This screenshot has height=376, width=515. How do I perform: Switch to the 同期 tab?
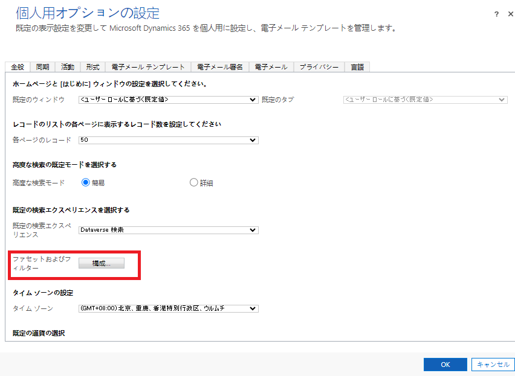pos(42,66)
